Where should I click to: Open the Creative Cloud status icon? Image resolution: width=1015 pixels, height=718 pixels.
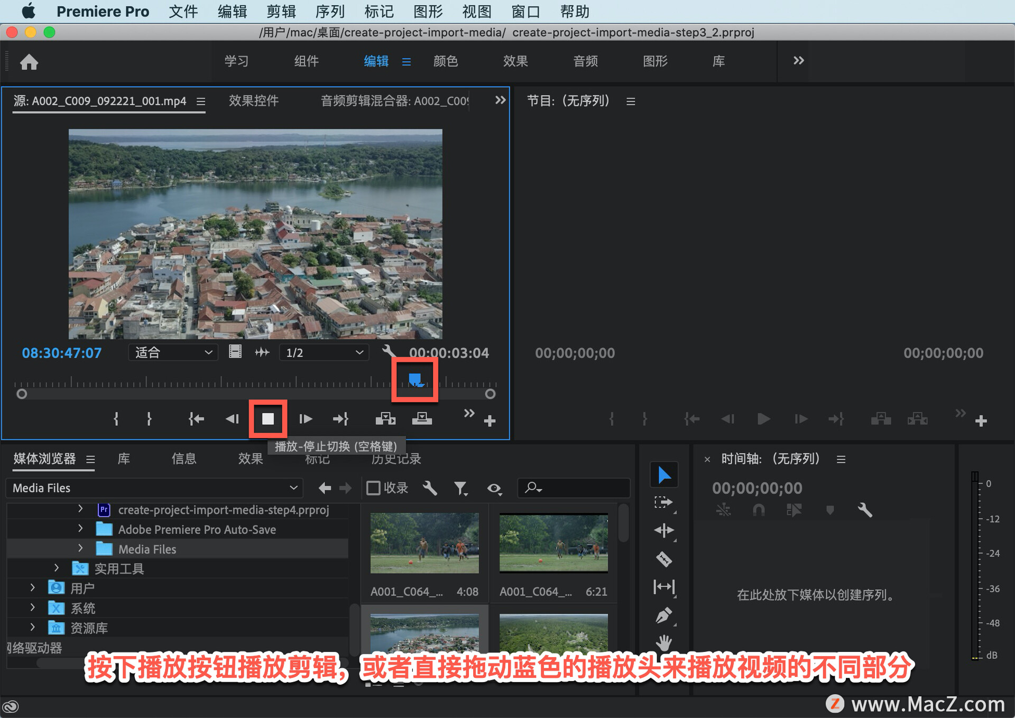coord(11,706)
